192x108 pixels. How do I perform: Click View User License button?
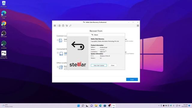(x=99, y=65)
